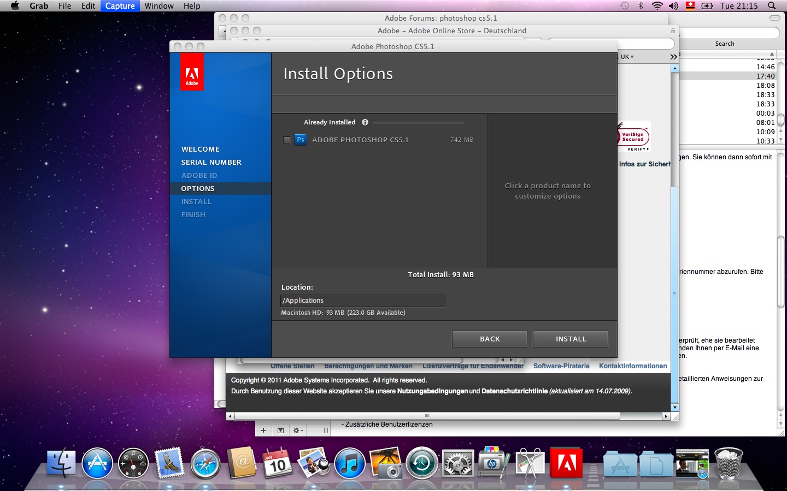
Task: Open Spotlight search magnifier
Action: coord(772,6)
